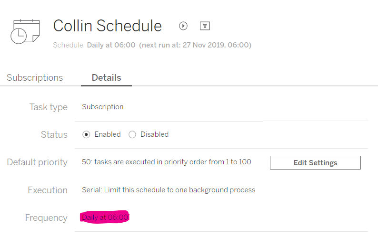Select the Disabled status radio button
This screenshot has width=378, height=236.
click(x=132, y=134)
